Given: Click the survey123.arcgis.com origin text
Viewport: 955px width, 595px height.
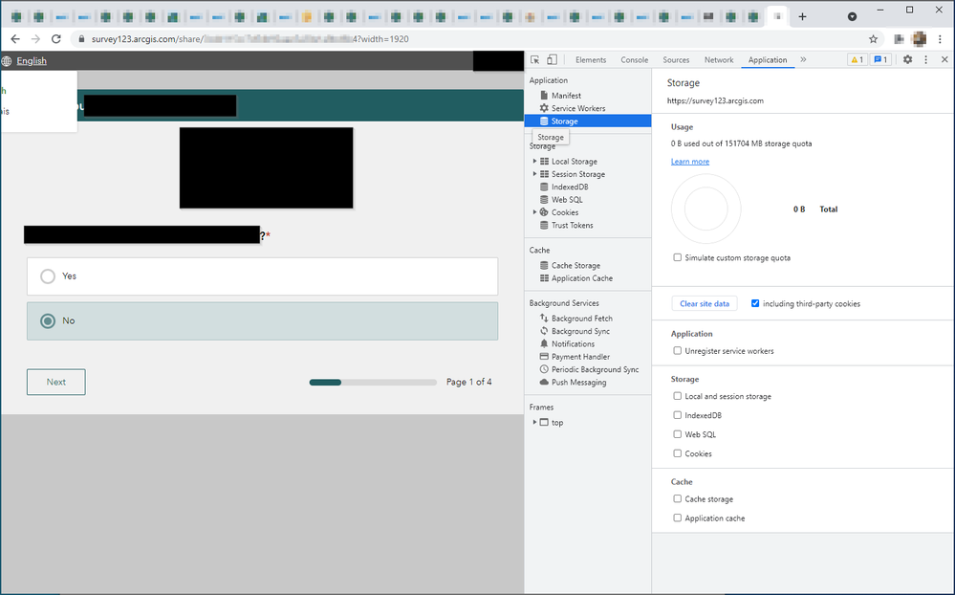Looking at the screenshot, I should tap(715, 101).
